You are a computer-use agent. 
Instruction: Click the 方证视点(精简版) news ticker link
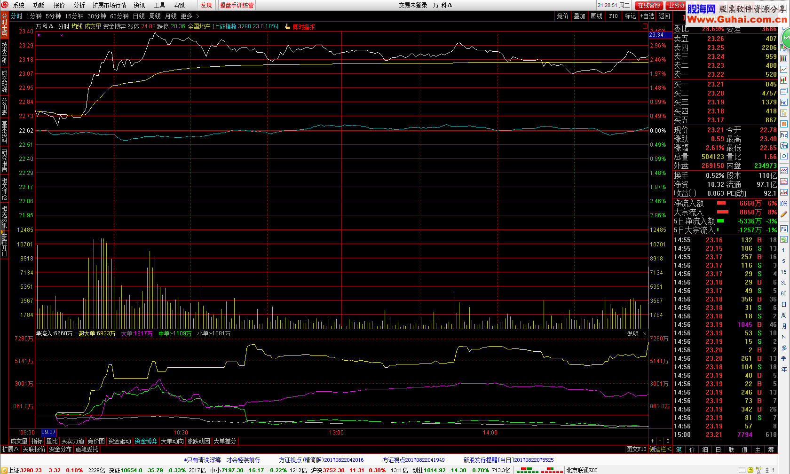(x=321, y=460)
